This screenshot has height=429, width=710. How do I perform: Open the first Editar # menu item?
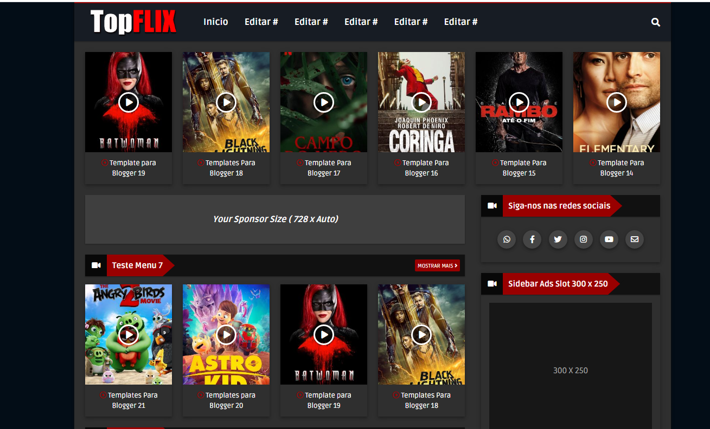coord(261,22)
